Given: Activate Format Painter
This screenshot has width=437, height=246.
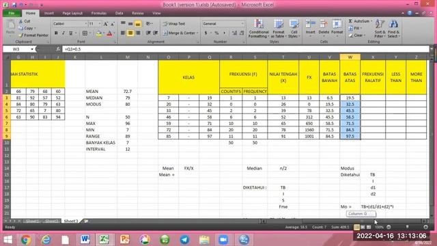Looking at the screenshot, I should click(33, 36).
